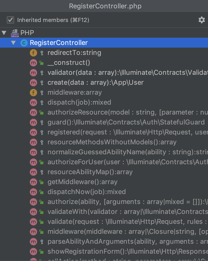Select validator(data : array) method row
Image resolution: width=208 pixels, height=261 pixels.
click(x=104, y=73)
